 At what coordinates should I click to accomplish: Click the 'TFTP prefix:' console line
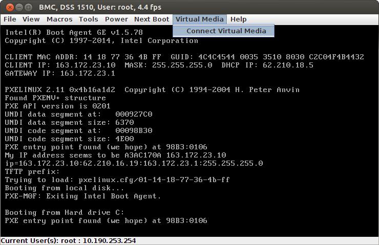32,171
